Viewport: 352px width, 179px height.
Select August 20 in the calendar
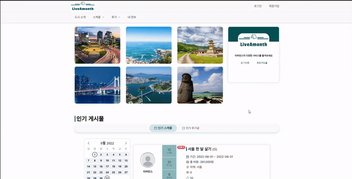[126, 166]
